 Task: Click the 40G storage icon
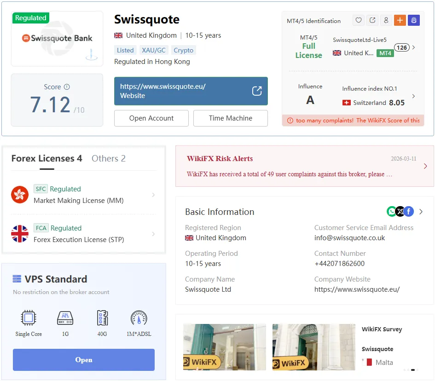(102, 318)
